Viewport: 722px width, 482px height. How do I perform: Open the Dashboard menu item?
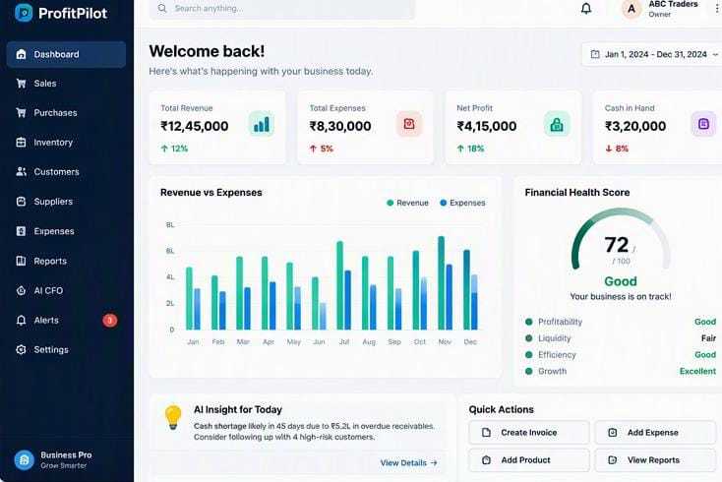[x=66, y=54]
